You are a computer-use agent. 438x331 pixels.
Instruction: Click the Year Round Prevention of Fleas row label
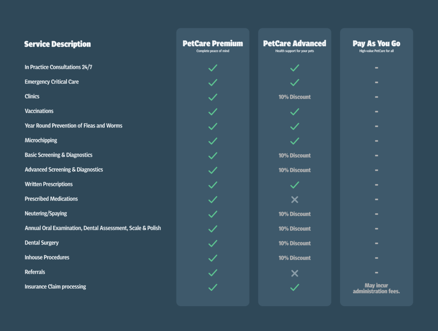74,126
